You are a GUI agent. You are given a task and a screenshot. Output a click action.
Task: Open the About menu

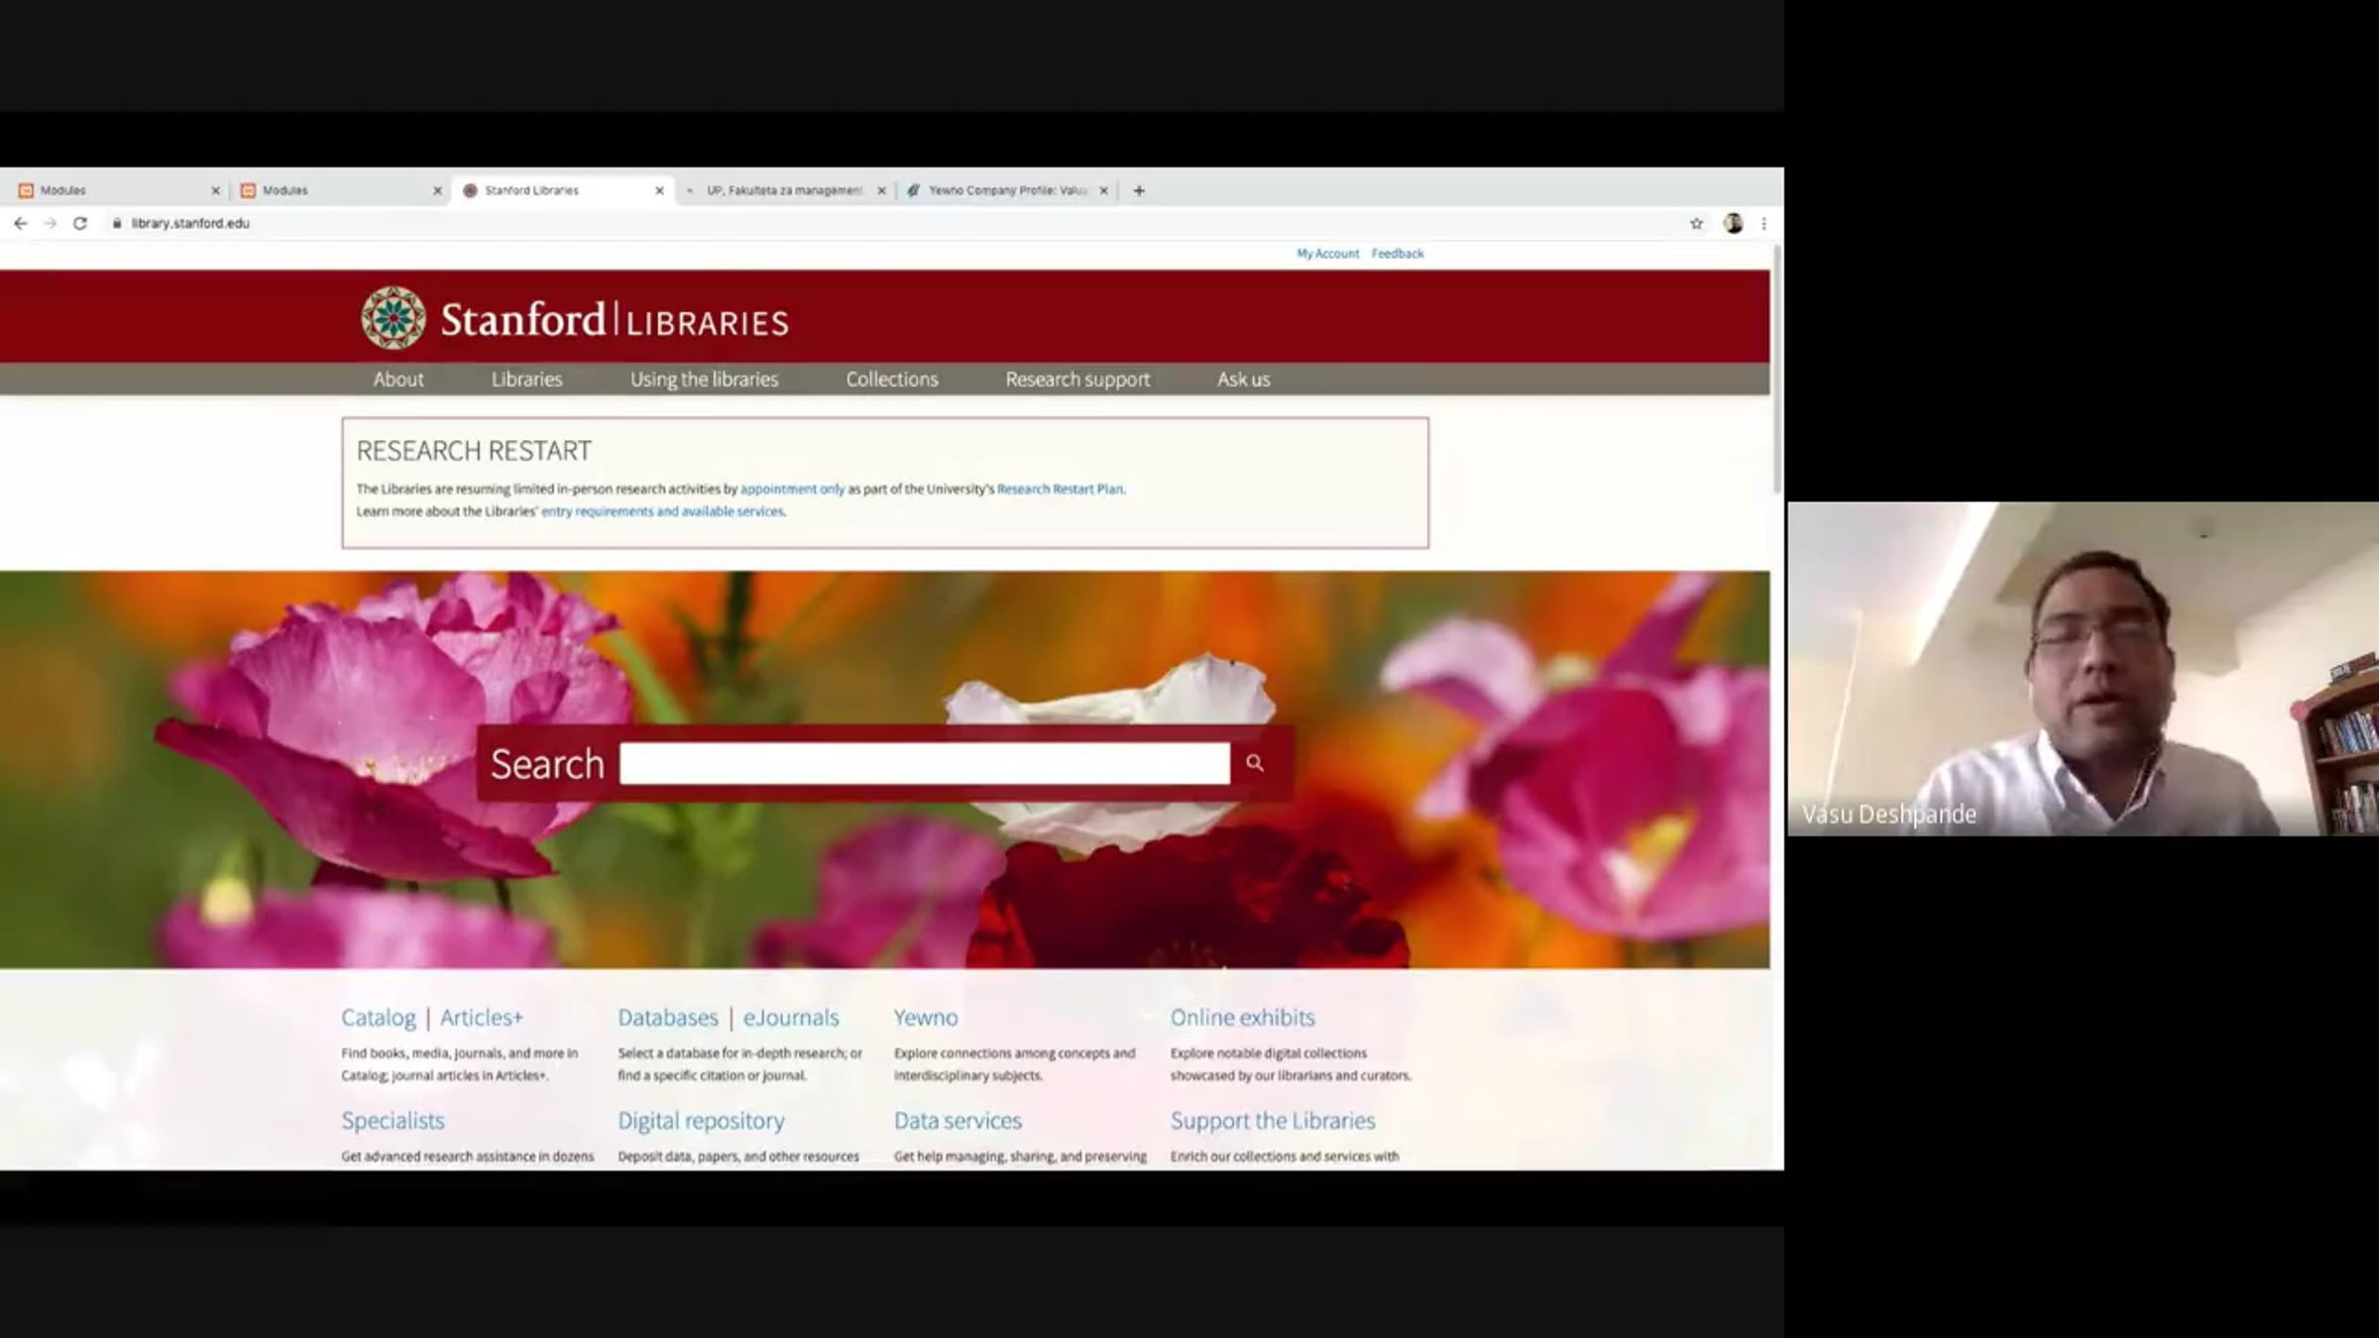[x=397, y=379]
